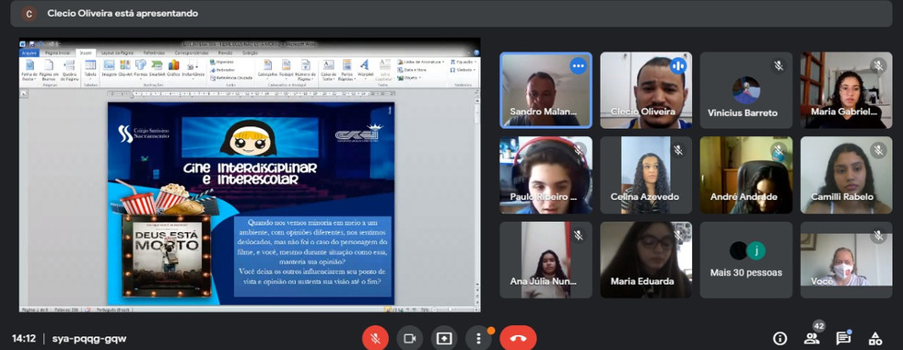
Task: Click the muted mic icon on Maria Gabriel's tile
Action: point(878,66)
